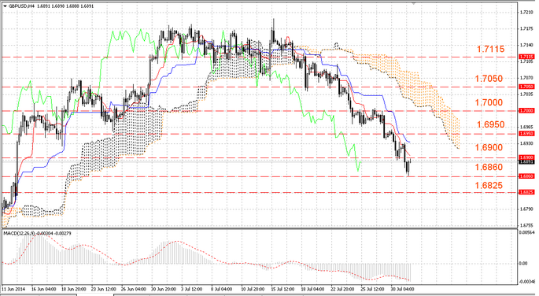Click the 3 Jul 12:00 time label
Image resolution: width=539 pixels, height=296 pixels.
[x=192, y=289]
